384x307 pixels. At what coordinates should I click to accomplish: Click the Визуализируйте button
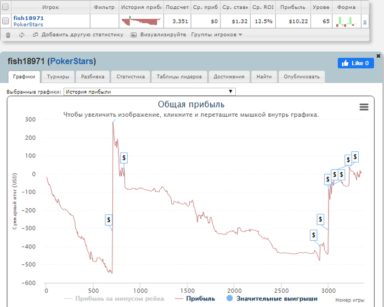point(163,35)
